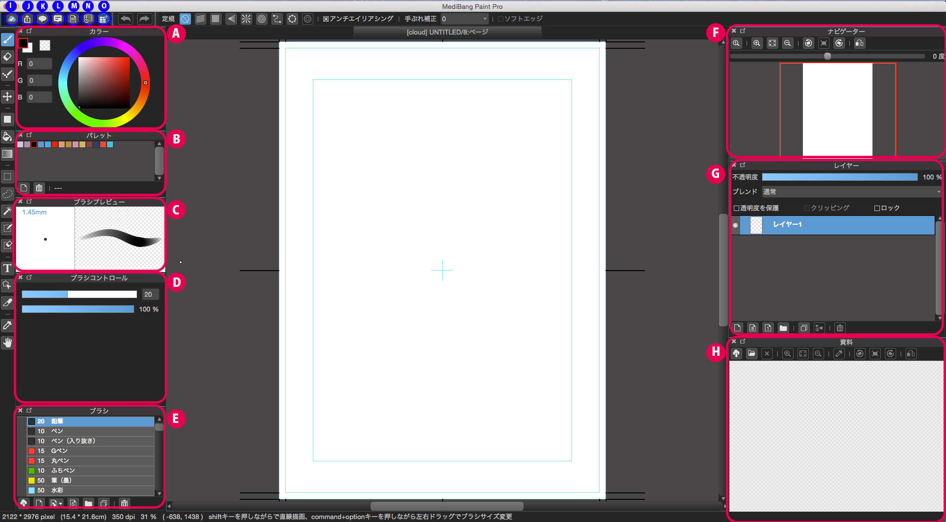946x522 pixels.
Task: Open reference image file folder
Action: 752,353
